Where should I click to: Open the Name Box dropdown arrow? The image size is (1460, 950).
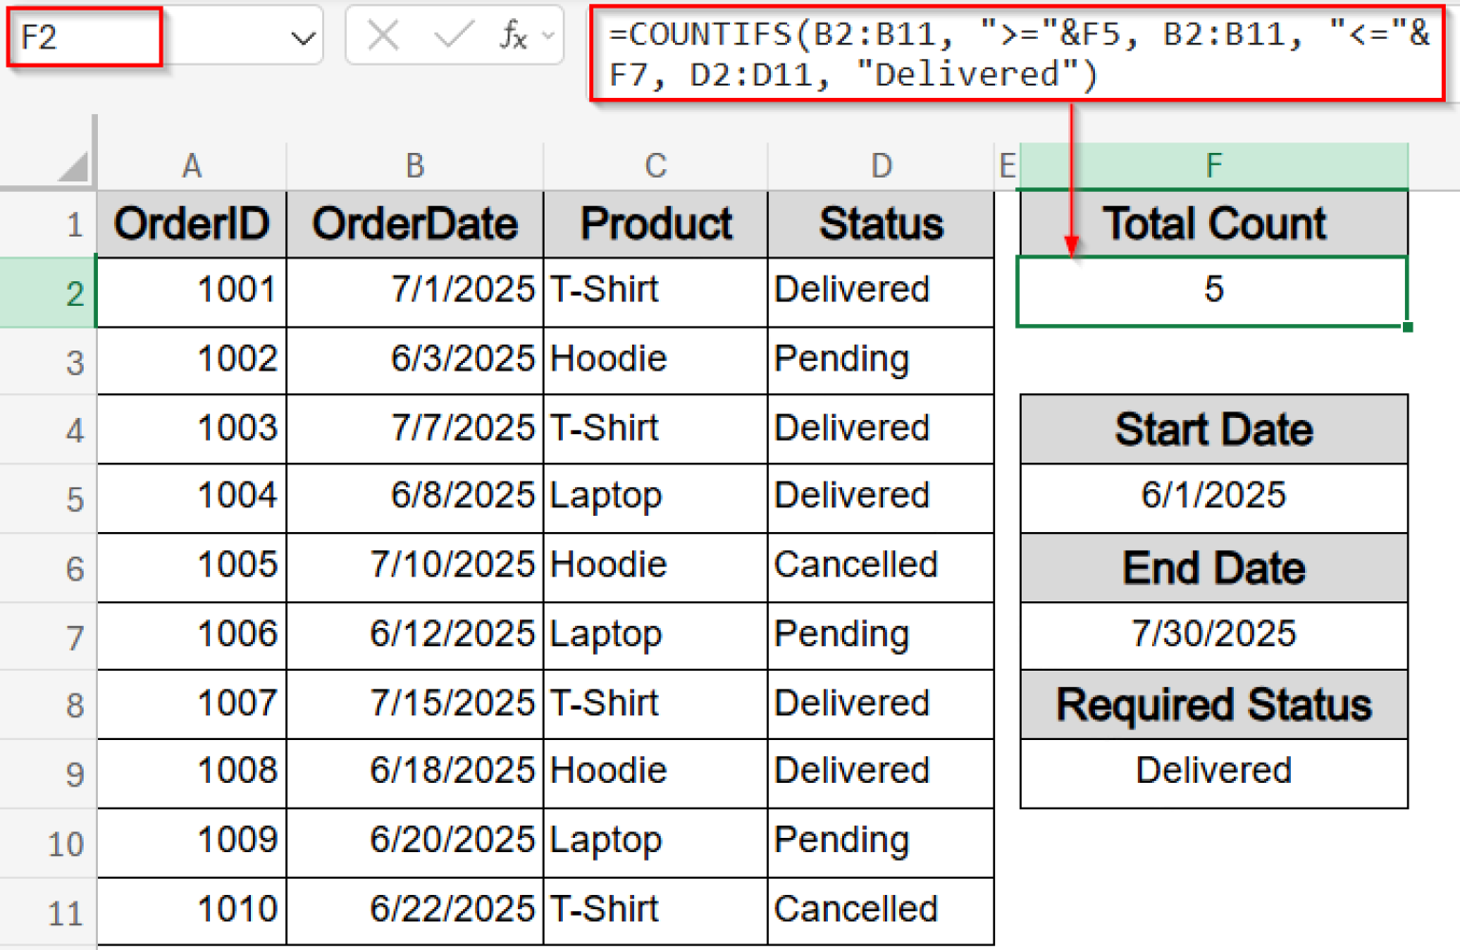click(x=302, y=35)
